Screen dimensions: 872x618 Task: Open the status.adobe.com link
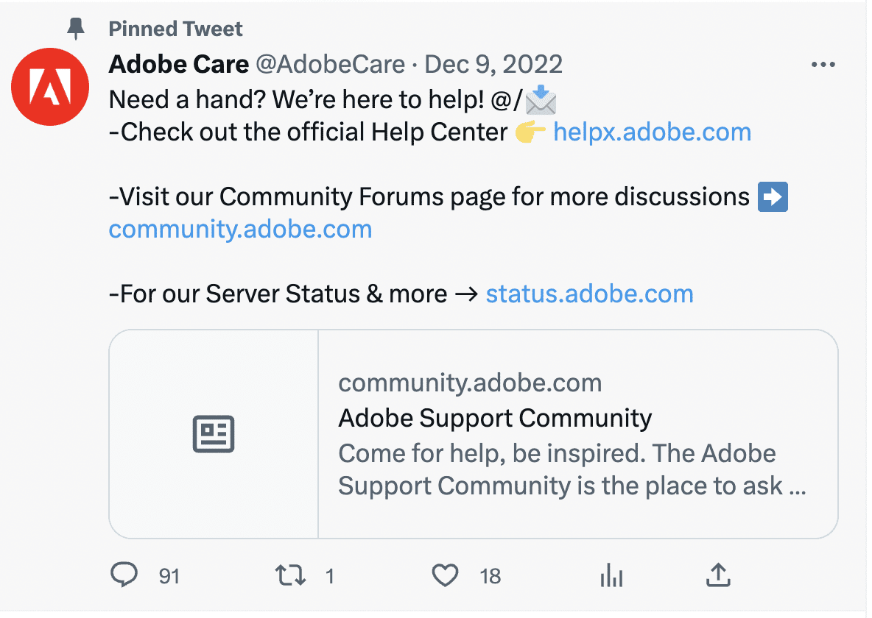[589, 294]
